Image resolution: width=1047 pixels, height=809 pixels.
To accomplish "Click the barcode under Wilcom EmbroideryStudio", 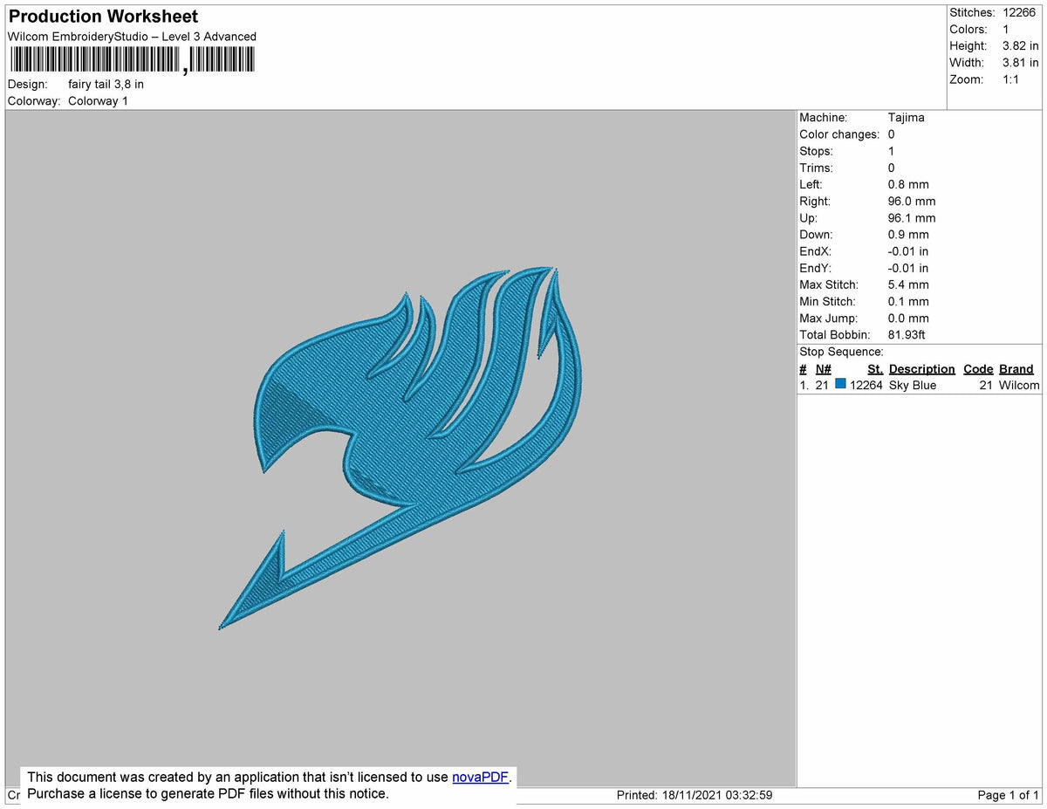I will tap(133, 59).
